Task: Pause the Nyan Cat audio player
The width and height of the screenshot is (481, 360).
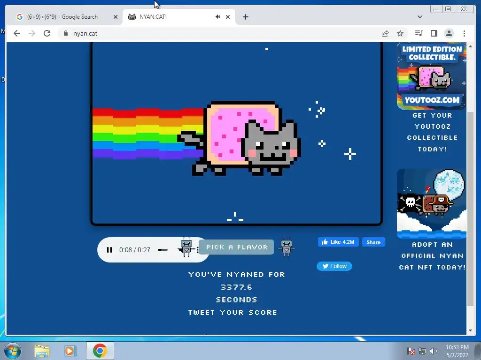Action: (109, 250)
